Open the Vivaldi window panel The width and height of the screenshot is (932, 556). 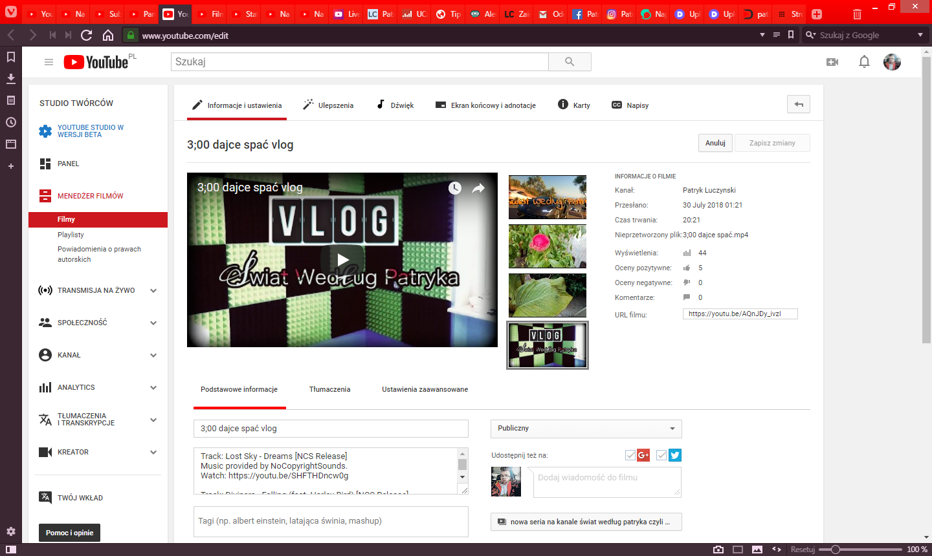point(11,144)
